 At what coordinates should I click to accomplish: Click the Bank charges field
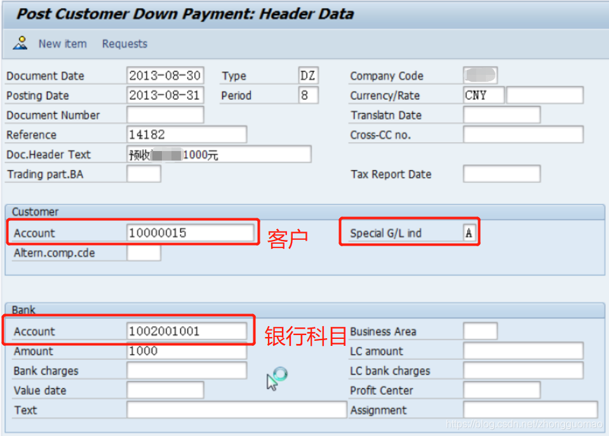pos(187,371)
